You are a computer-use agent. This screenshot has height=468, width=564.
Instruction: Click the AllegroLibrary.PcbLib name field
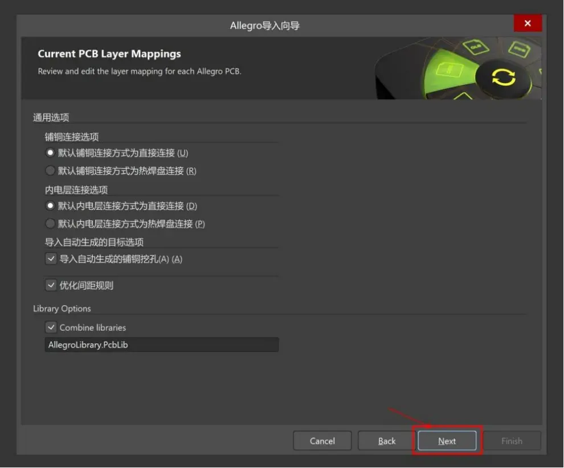tap(161, 344)
